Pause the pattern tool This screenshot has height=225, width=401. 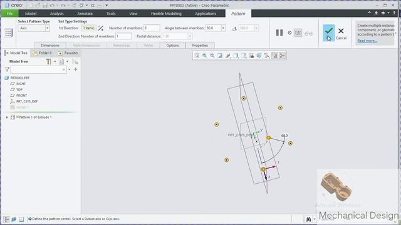click(x=279, y=32)
